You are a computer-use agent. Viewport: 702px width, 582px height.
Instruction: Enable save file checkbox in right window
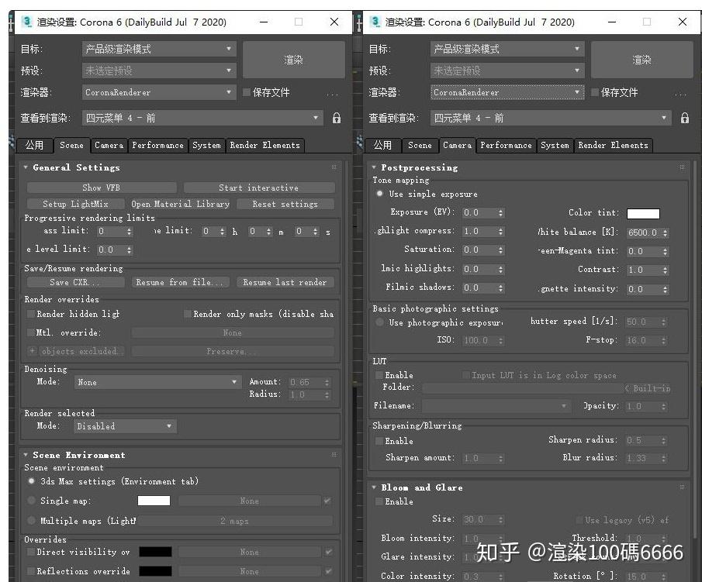coord(594,92)
